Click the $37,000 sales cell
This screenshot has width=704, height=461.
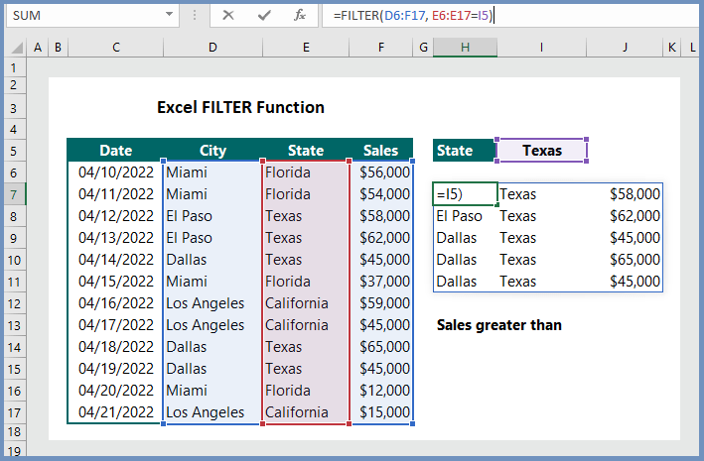(x=381, y=282)
